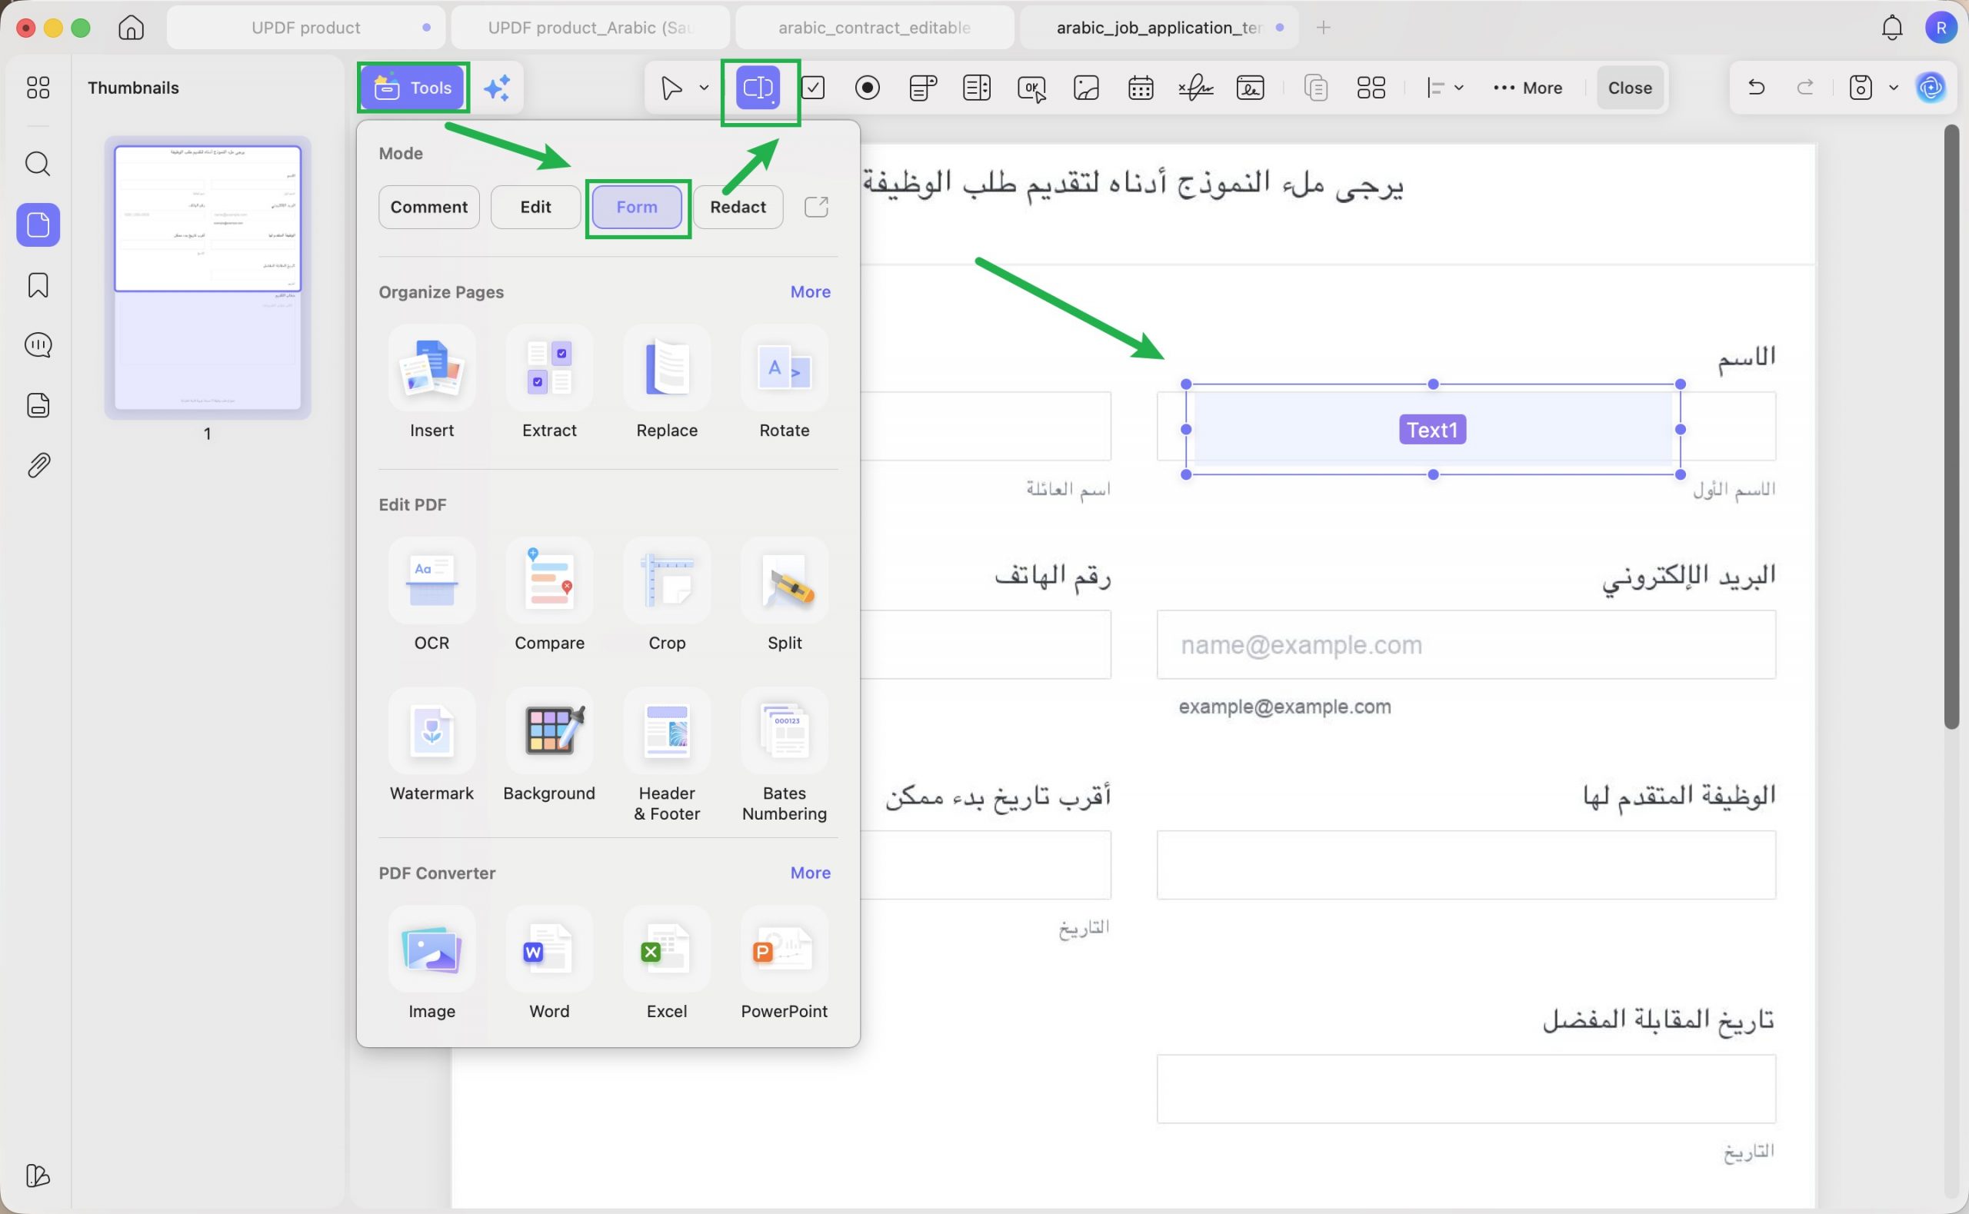The image size is (1969, 1214).
Task: Click the Save icon
Action: (1860, 88)
